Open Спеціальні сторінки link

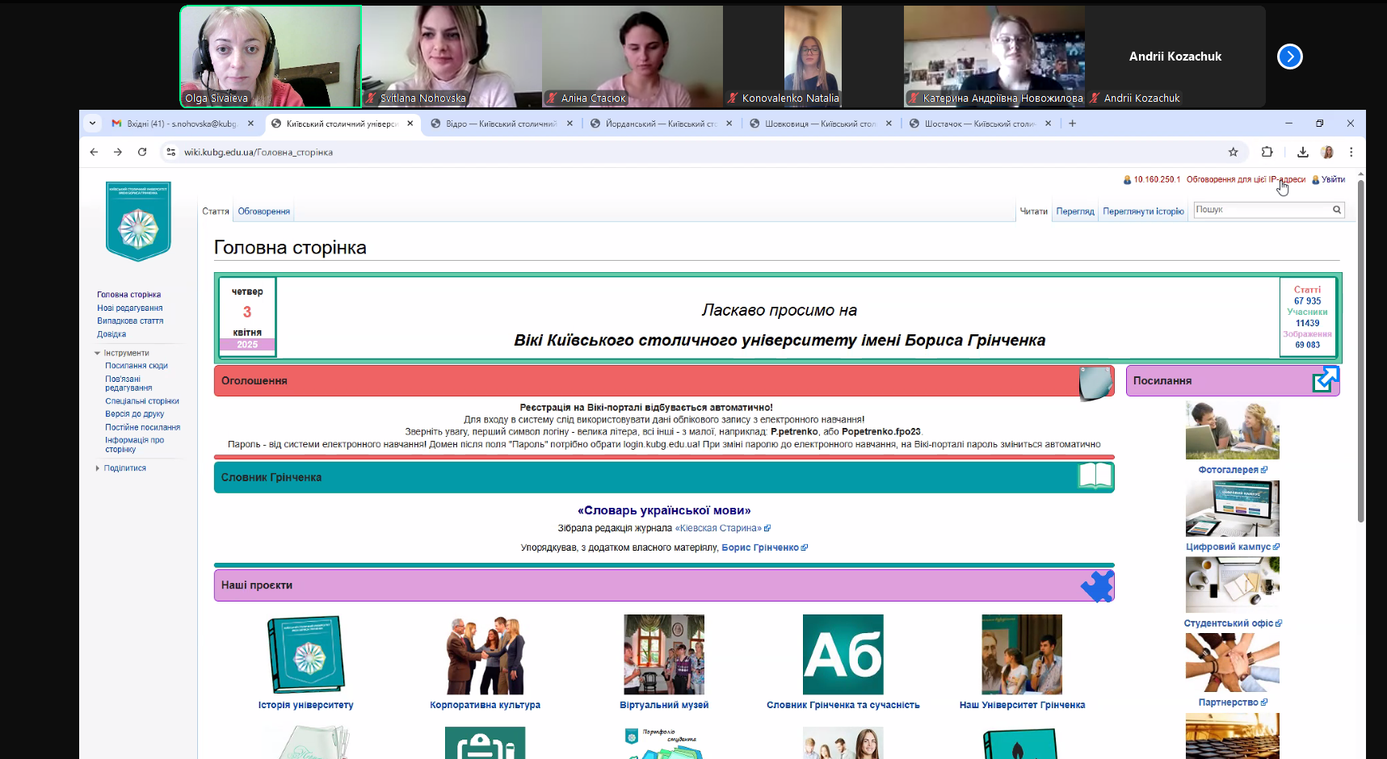pos(142,401)
